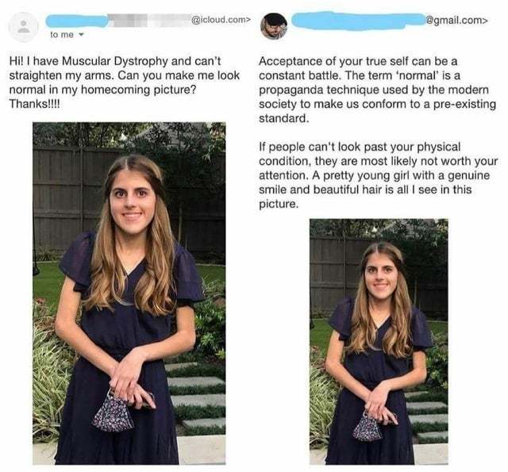Click the face mask held in the right photo
The height and width of the screenshot is (472, 508).
coord(367,428)
